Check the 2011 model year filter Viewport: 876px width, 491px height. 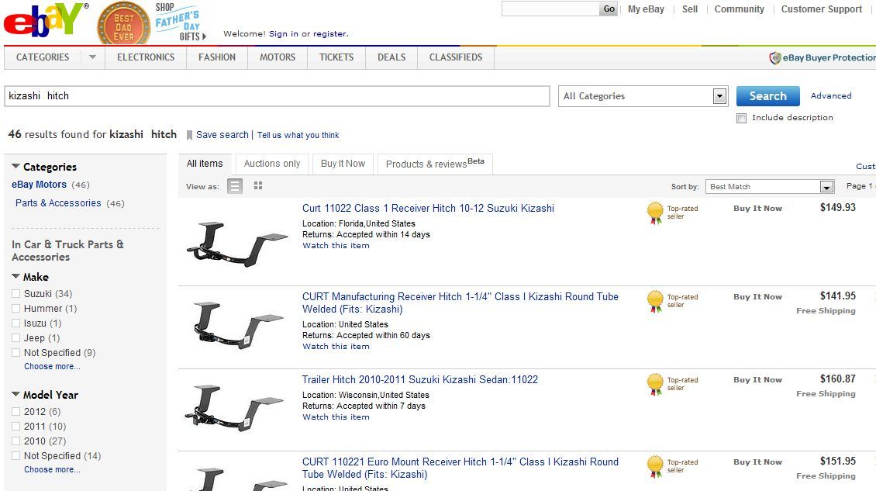(16, 426)
